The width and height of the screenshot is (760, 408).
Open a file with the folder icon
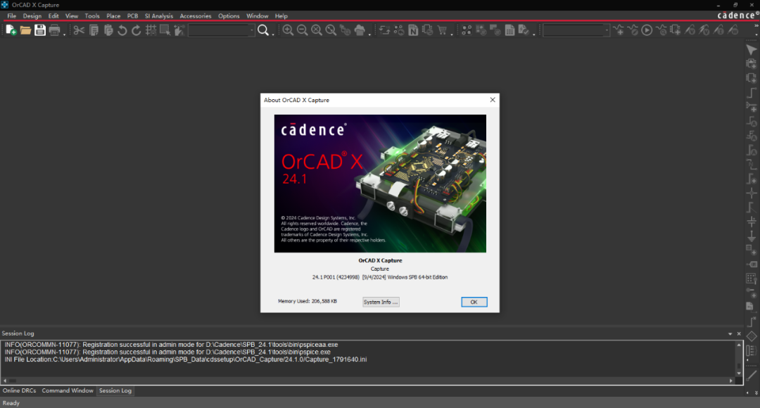tap(25, 30)
